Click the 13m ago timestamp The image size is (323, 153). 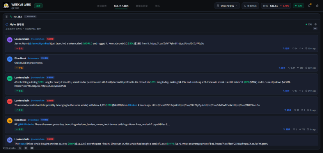point(311,48)
